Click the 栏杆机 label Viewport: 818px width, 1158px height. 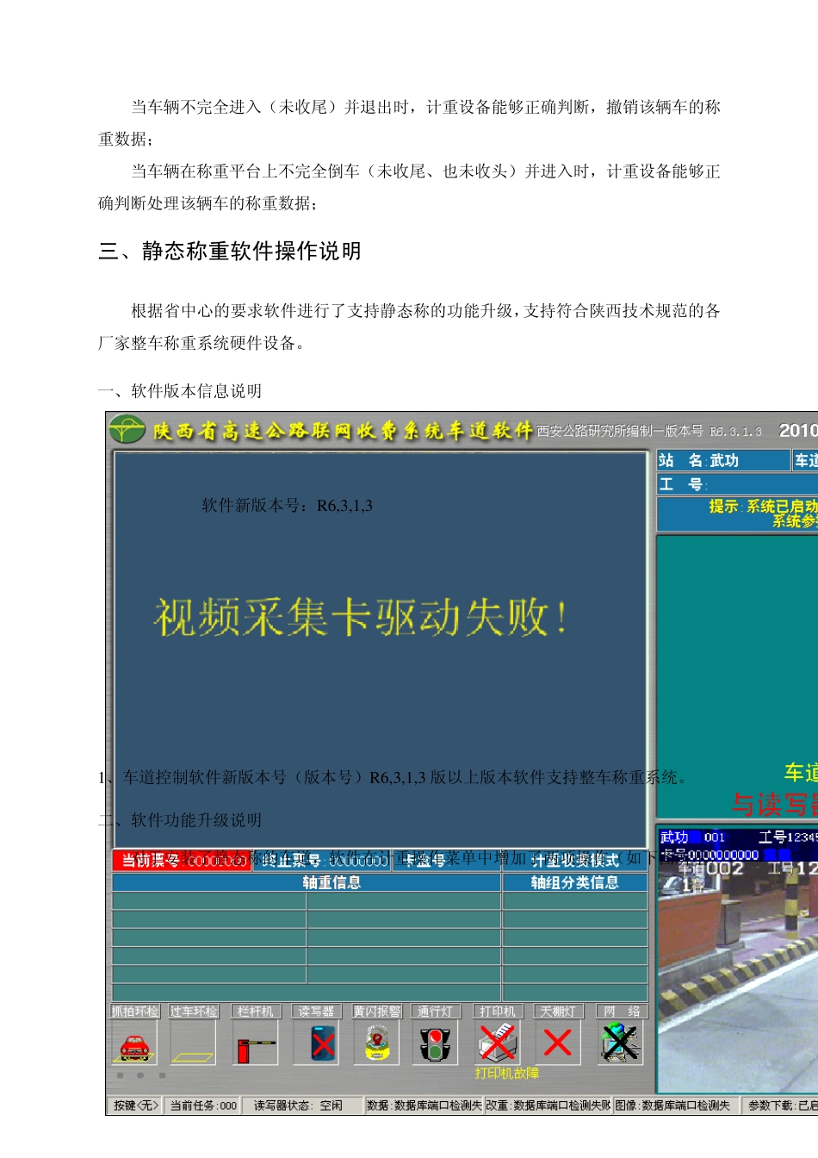(256, 1012)
